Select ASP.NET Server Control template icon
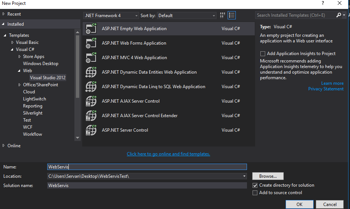 91,130
